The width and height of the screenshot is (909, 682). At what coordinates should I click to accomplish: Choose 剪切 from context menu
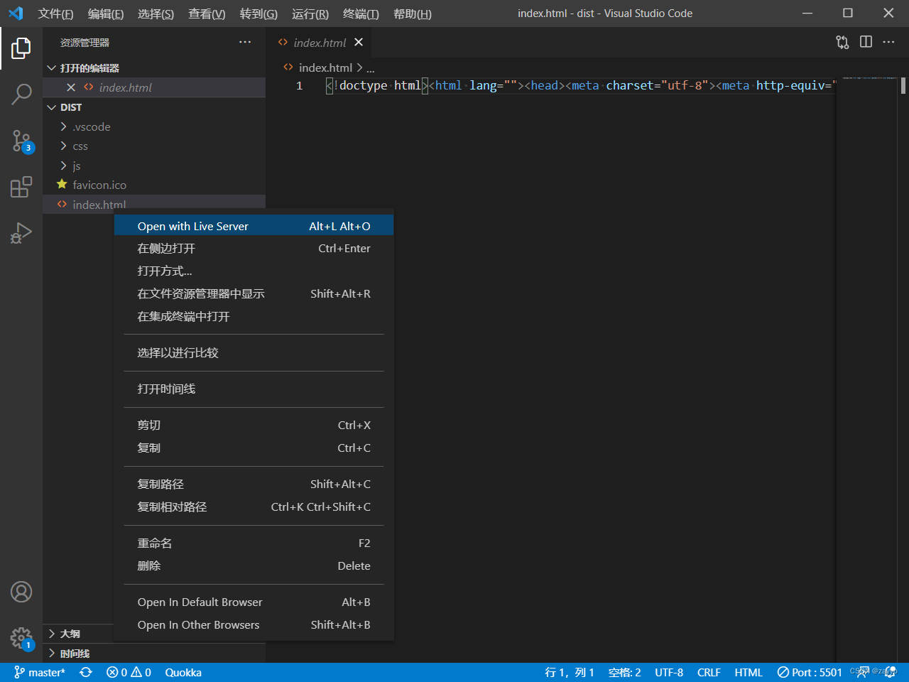(254, 426)
